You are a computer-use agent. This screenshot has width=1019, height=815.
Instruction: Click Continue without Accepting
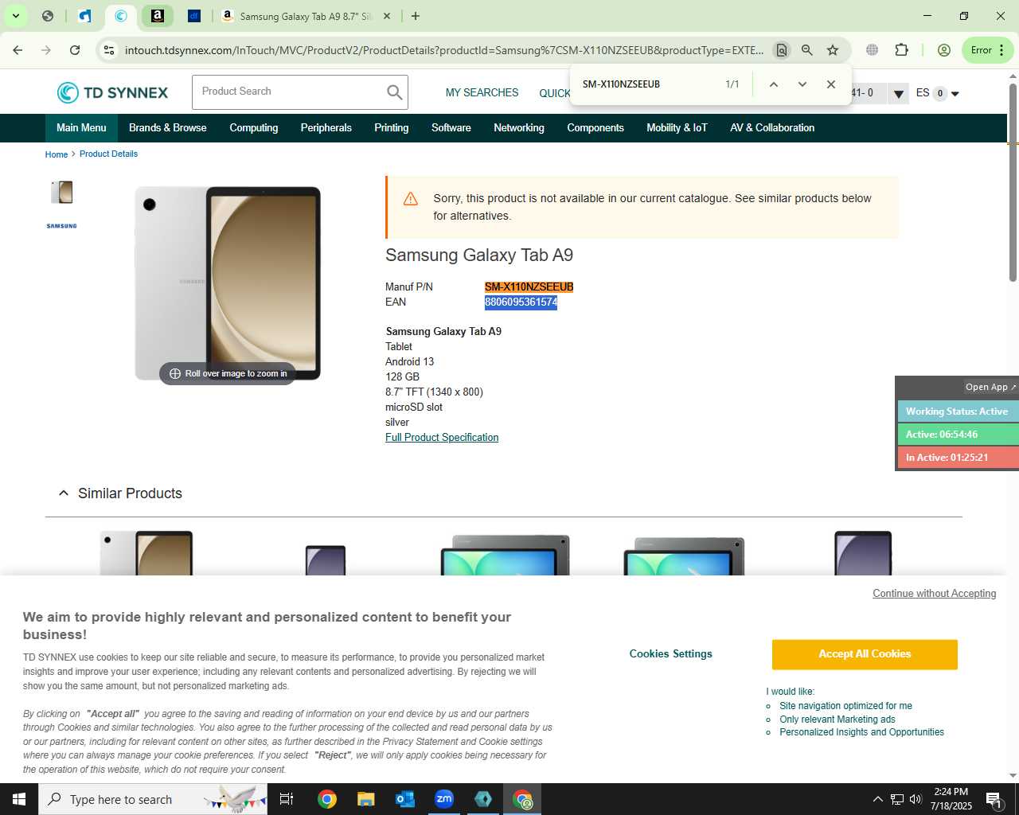(935, 594)
